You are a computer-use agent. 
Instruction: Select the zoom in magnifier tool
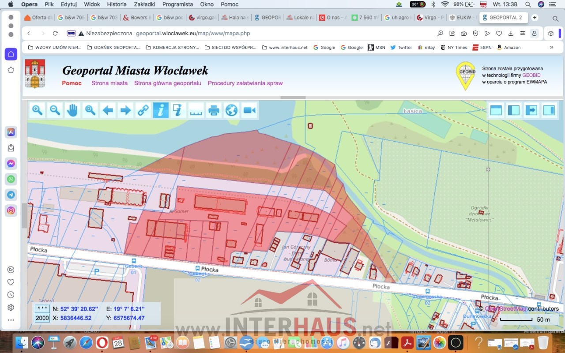coord(38,110)
